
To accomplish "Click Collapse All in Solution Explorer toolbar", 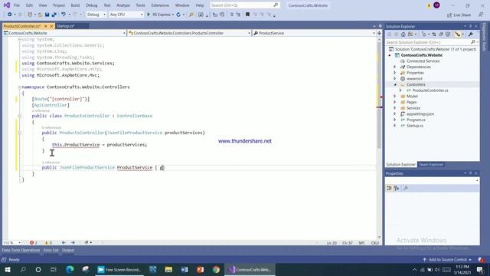I will click(441, 34).
